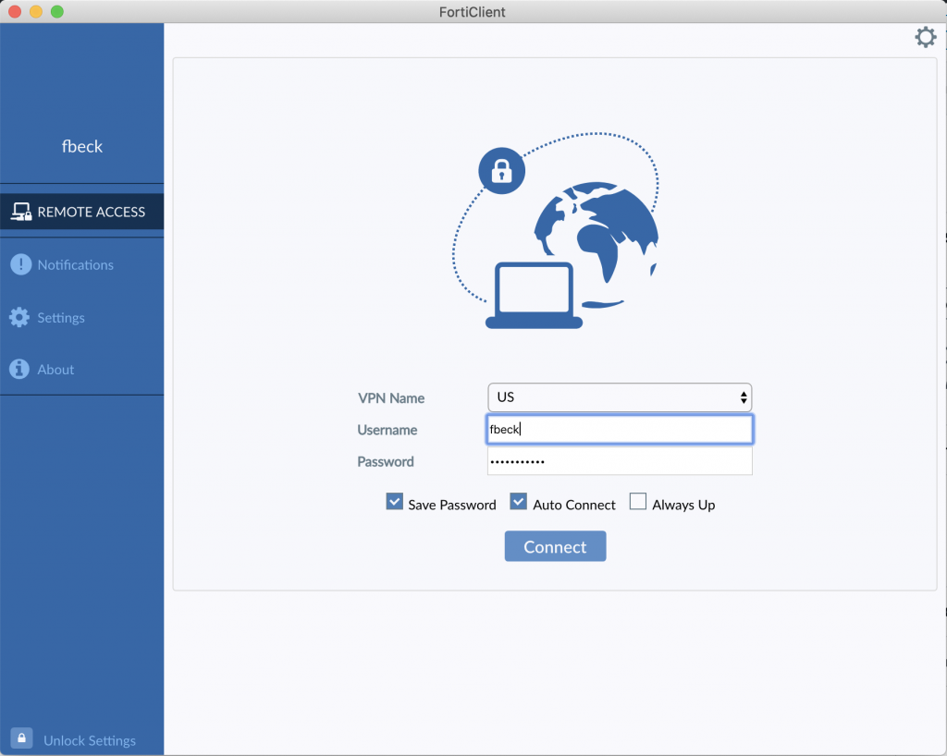Screen dimensions: 947x756
Task: Click the Unlock Settings padlock icon
Action: 22,738
